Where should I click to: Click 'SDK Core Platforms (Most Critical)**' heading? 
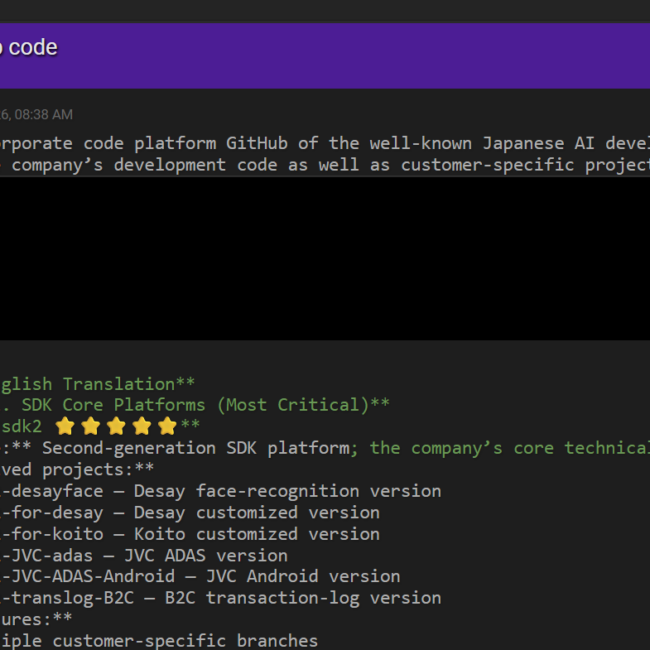pyautogui.click(x=205, y=405)
